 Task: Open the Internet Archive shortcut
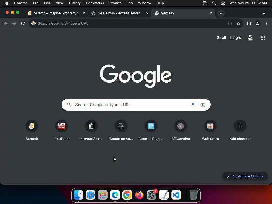[x=91, y=130]
